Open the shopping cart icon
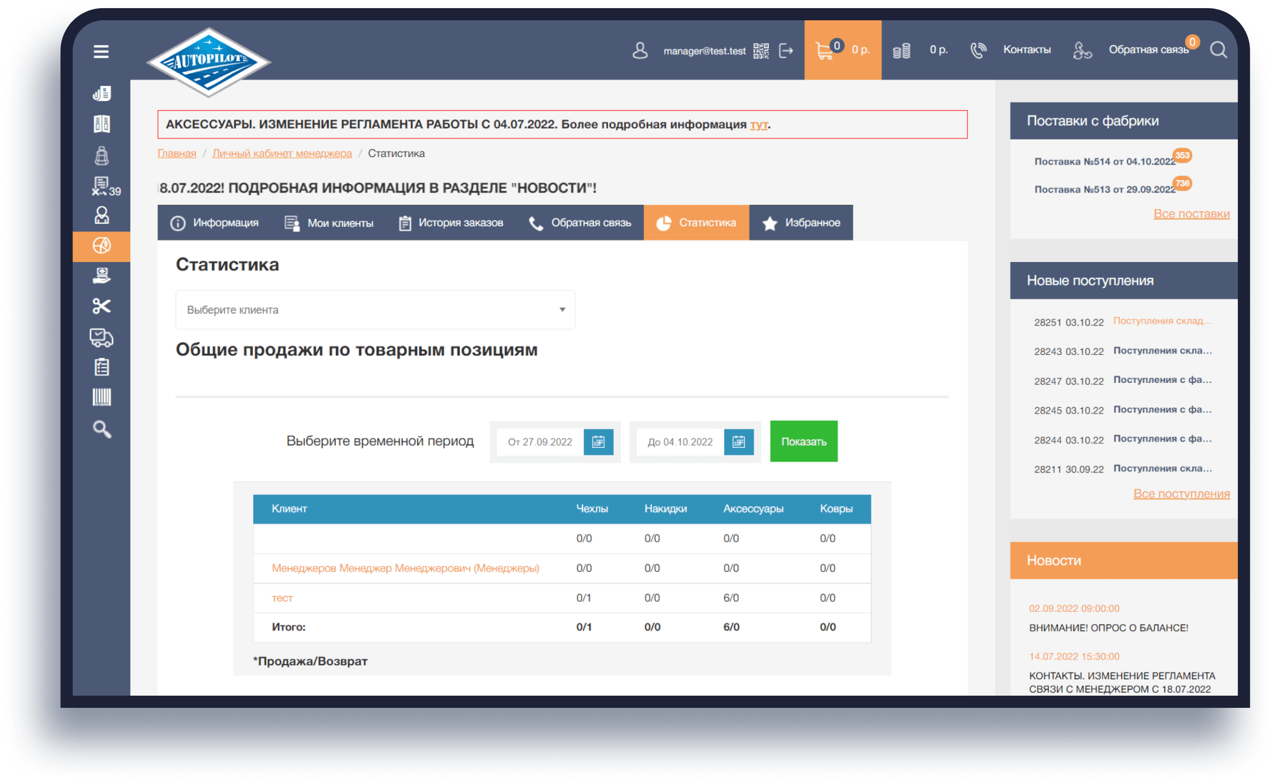Image resolution: width=1273 pixels, height=783 pixels. click(x=824, y=51)
